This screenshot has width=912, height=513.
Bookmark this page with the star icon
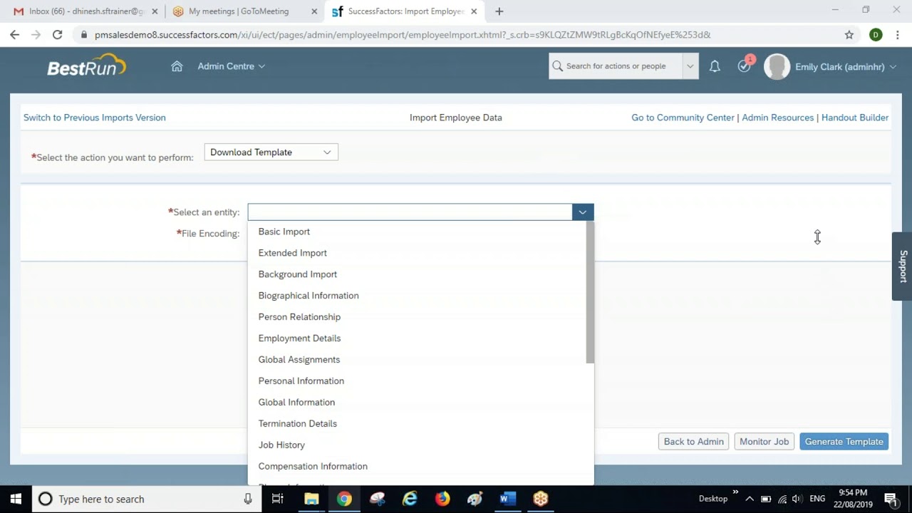coord(849,34)
